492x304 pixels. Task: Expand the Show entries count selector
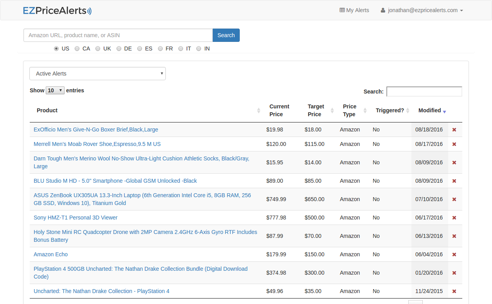55,91
